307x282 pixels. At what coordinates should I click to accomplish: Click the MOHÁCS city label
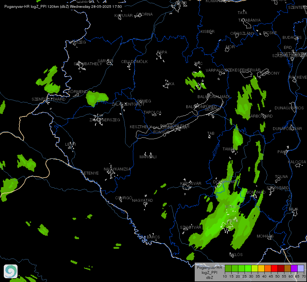(x=265, y=236)
